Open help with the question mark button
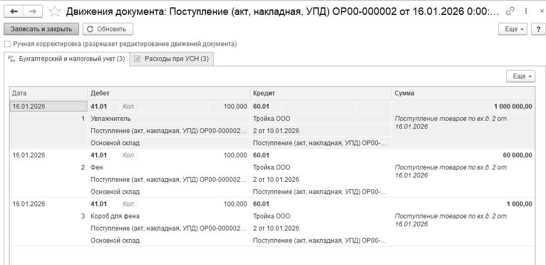This screenshot has height=265, width=546. [x=538, y=29]
